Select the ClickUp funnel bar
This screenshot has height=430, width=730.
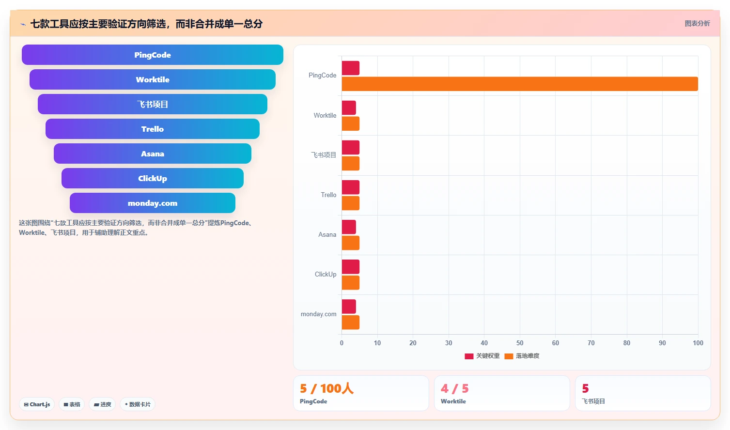point(153,178)
